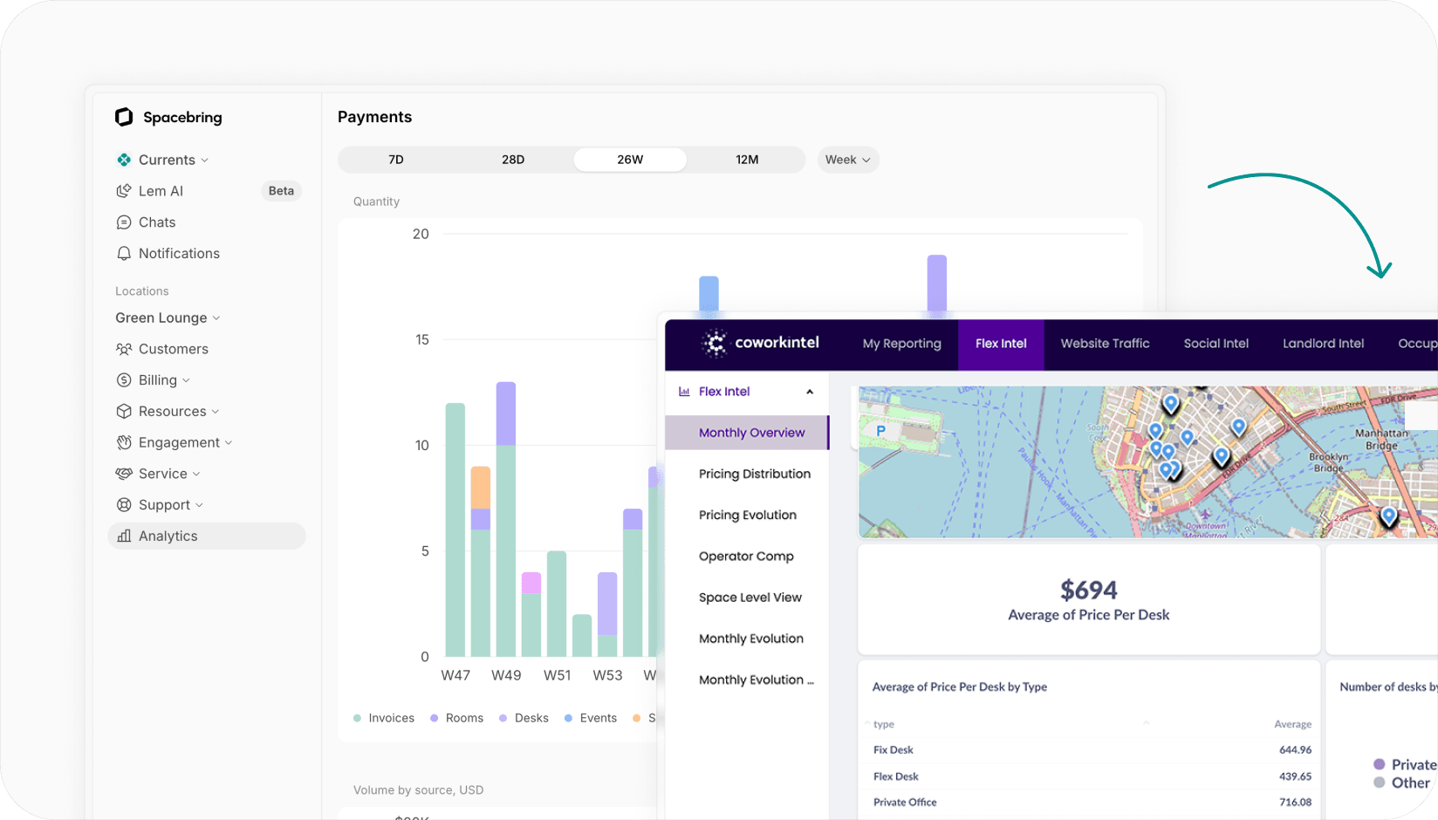Toggle Events series in chart legend

point(591,718)
